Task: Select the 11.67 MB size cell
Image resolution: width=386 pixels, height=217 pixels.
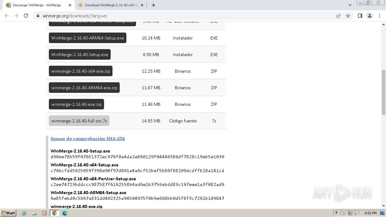Action: [151, 88]
